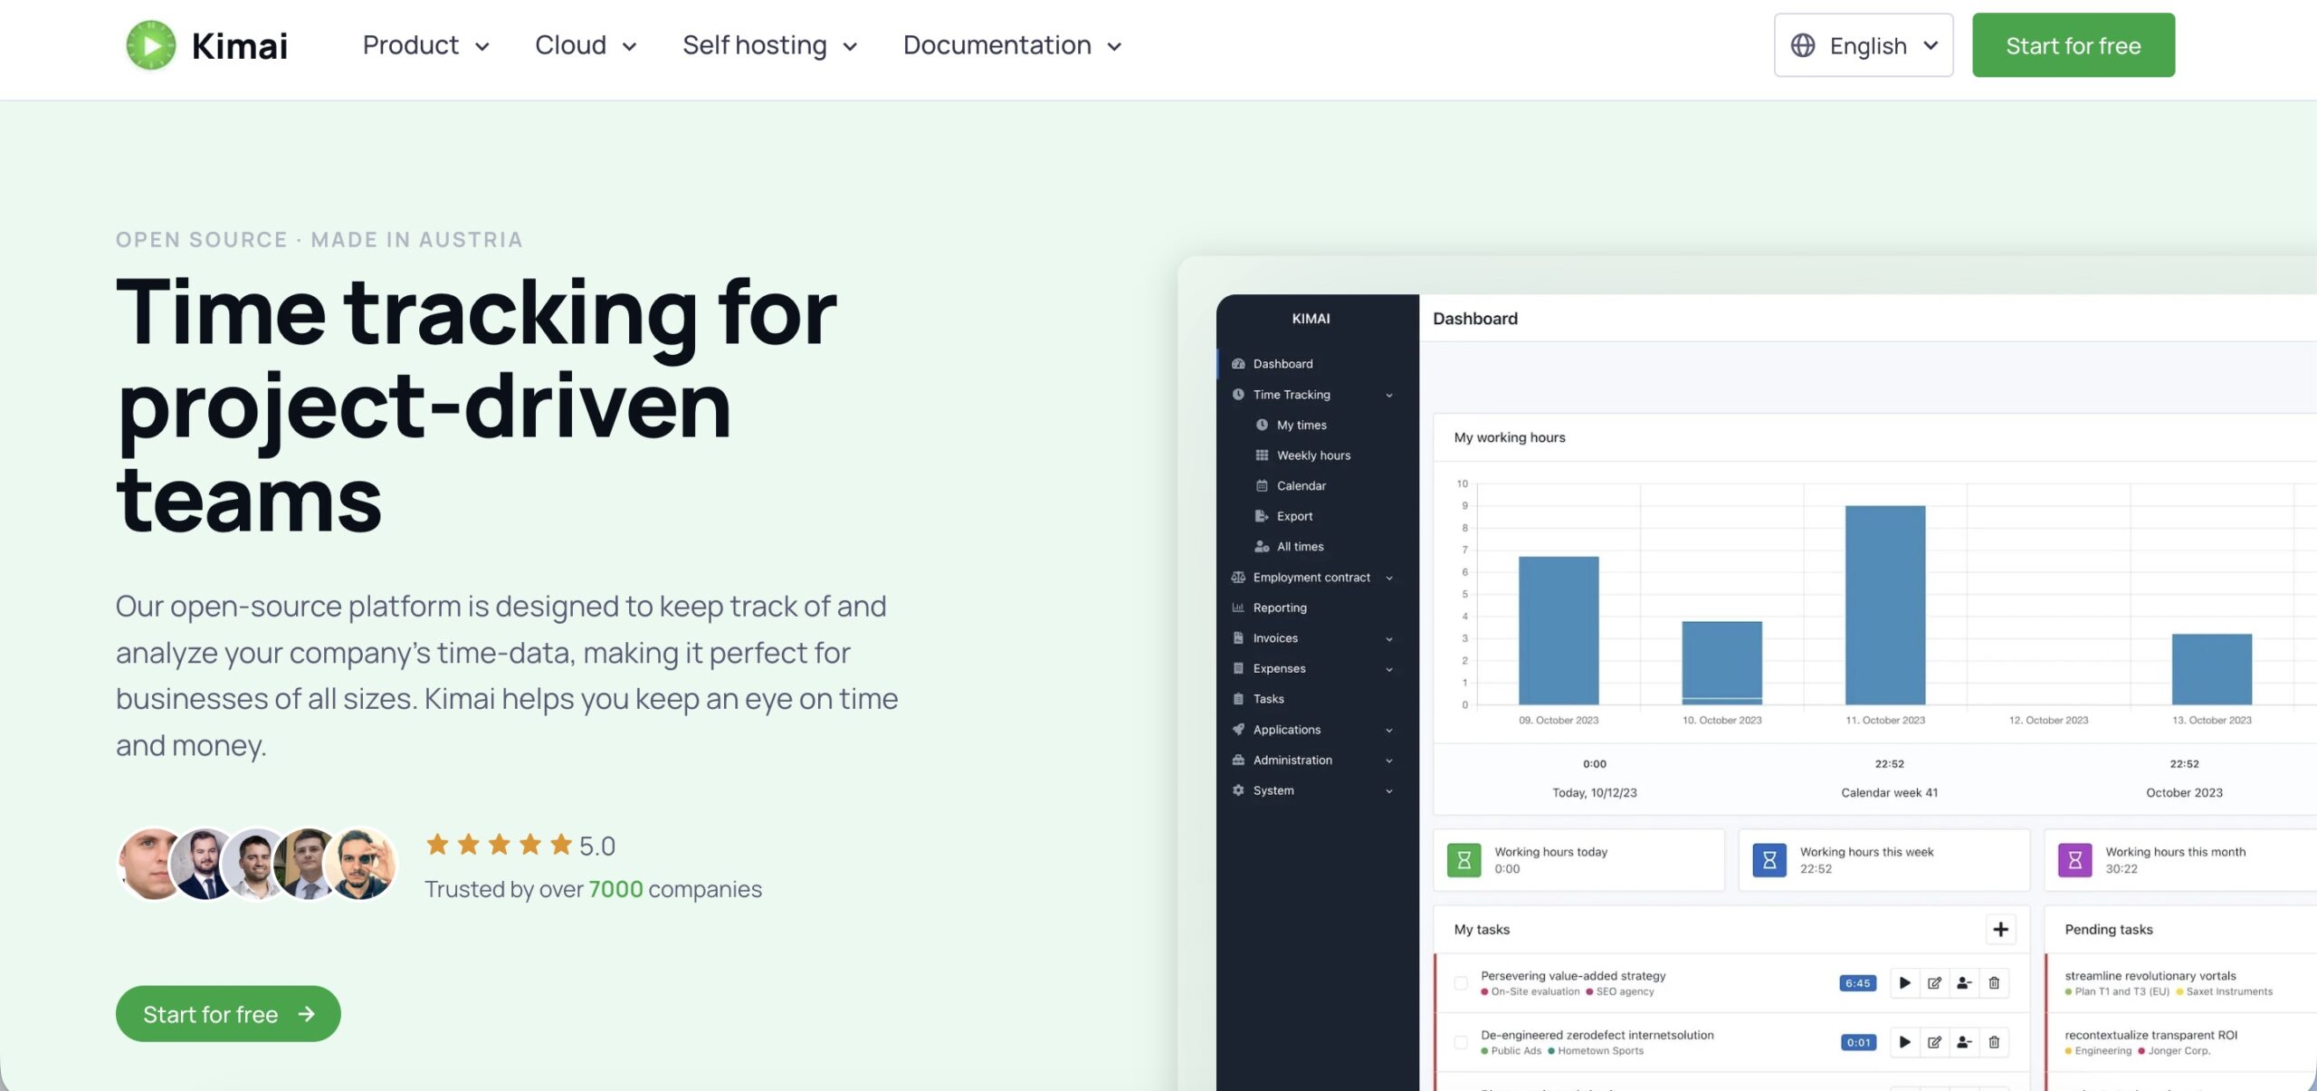The height and width of the screenshot is (1091, 2317).
Task: Start timer for De-engineered zerodefect internetsolution
Action: click(1905, 1043)
